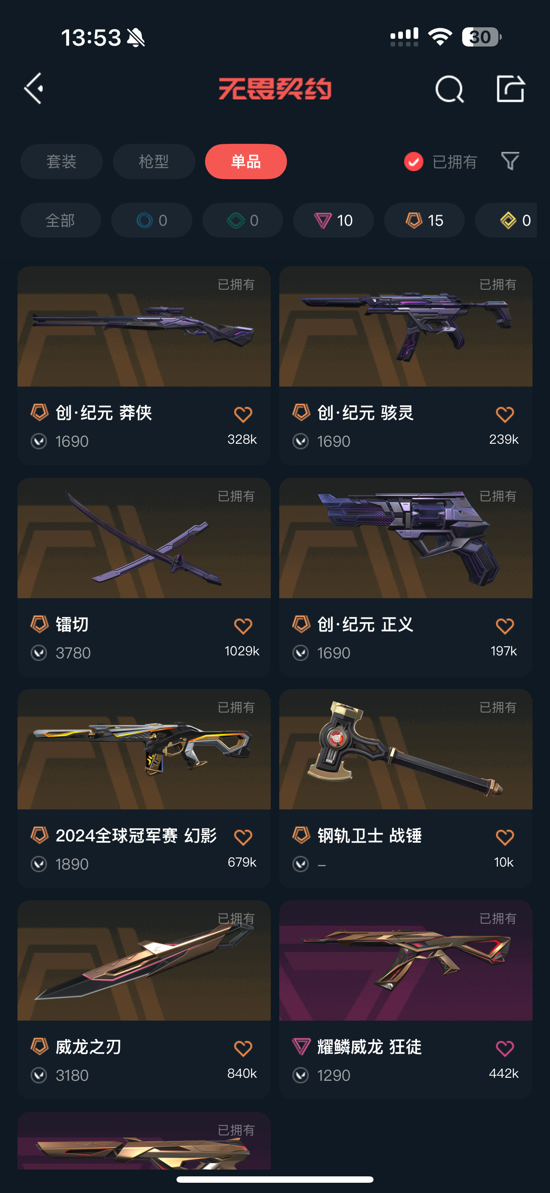Open the filter funnel icon
Viewport: 550px width, 1193px height.
(x=510, y=161)
